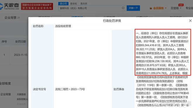Click the 全部维度 side section
Image resolution: width=193 pixels, height=108 pixels.
tap(5, 84)
